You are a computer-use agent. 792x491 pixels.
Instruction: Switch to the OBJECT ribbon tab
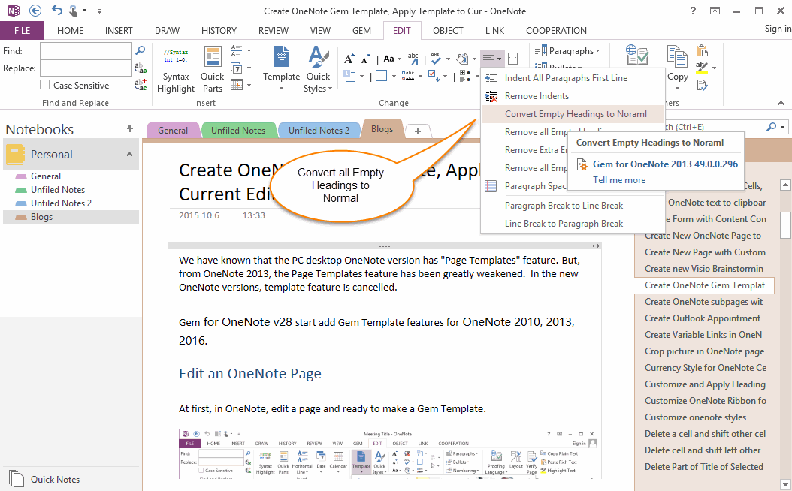point(448,30)
